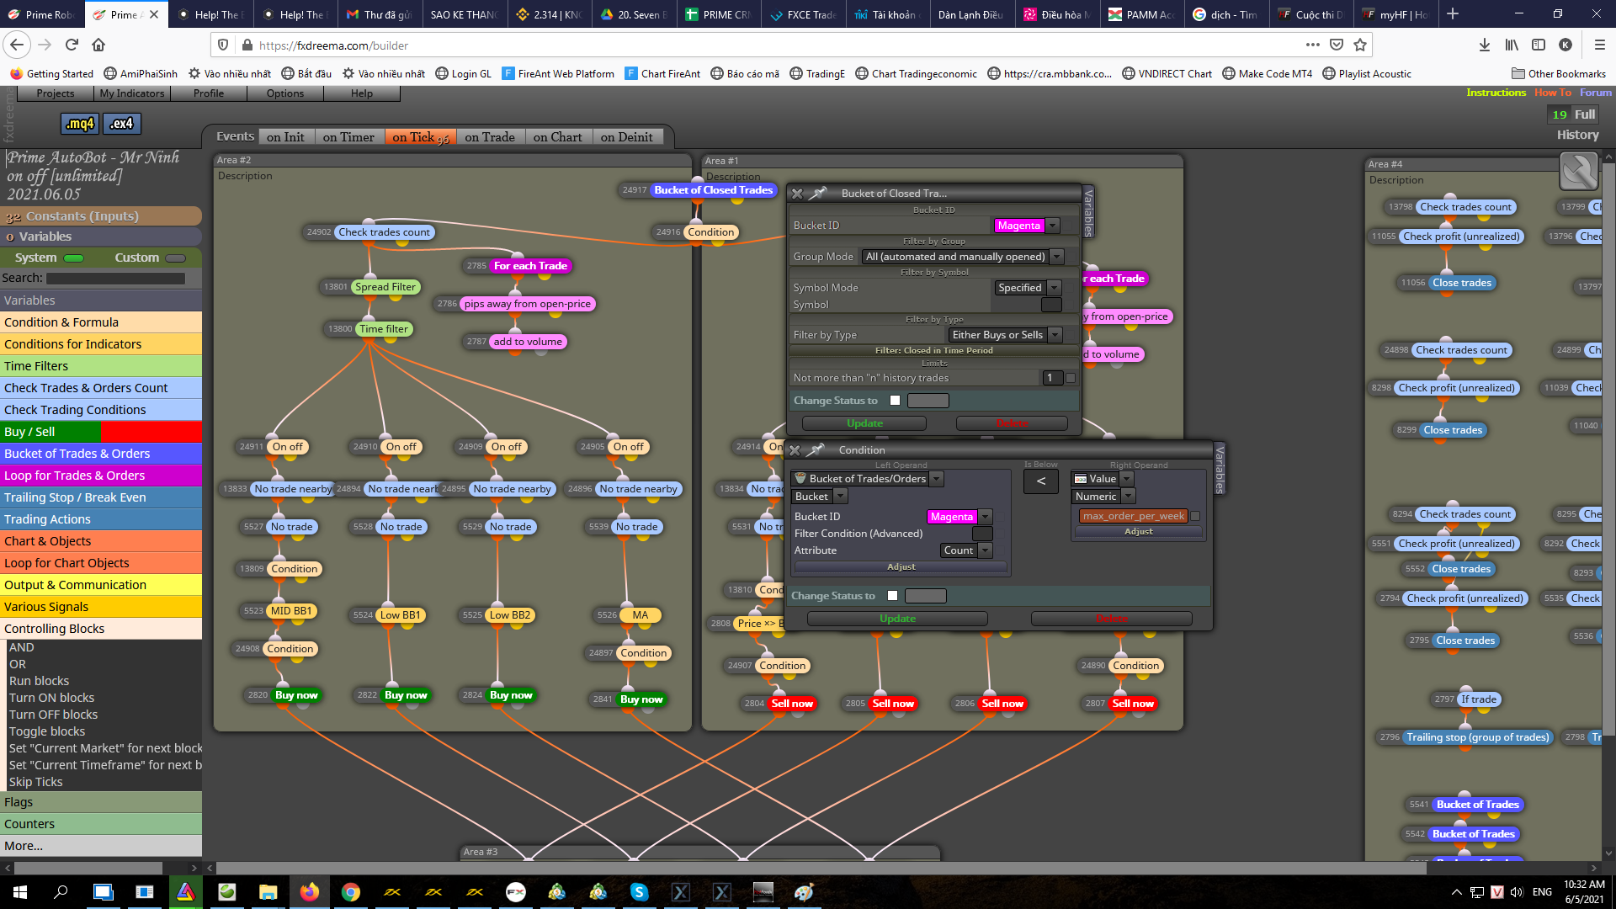Image resolution: width=1616 pixels, height=909 pixels.
Task: Check Change Status to in Condition dialog
Action: coord(892,596)
